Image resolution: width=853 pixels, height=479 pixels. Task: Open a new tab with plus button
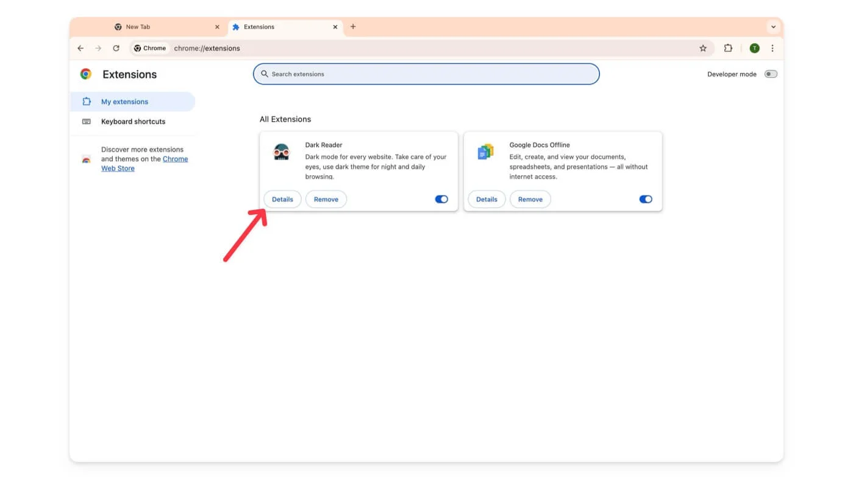(353, 27)
